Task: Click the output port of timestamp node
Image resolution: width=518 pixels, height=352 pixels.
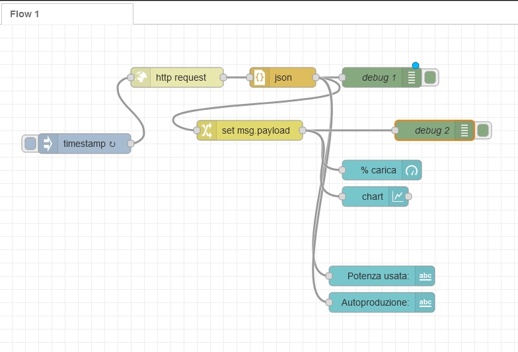Action: click(x=131, y=144)
